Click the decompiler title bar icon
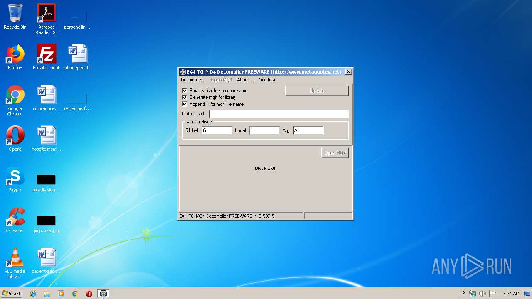 [x=182, y=72]
